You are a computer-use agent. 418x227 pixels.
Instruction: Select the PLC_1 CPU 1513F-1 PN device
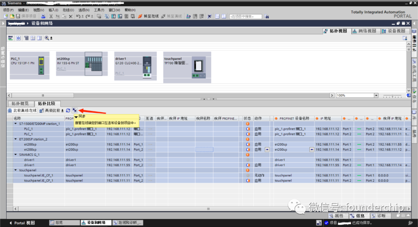(29, 65)
